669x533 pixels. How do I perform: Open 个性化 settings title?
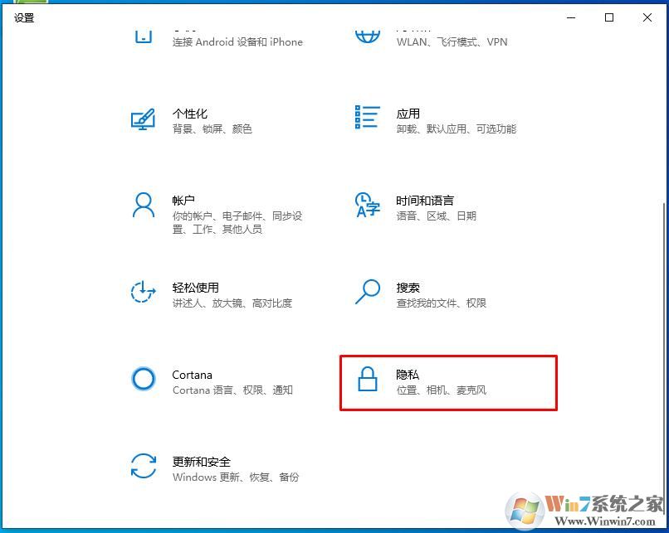[x=190, y=114]
